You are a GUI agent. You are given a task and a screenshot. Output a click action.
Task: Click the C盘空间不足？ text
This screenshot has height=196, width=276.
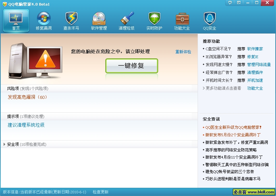coord(218,49)
